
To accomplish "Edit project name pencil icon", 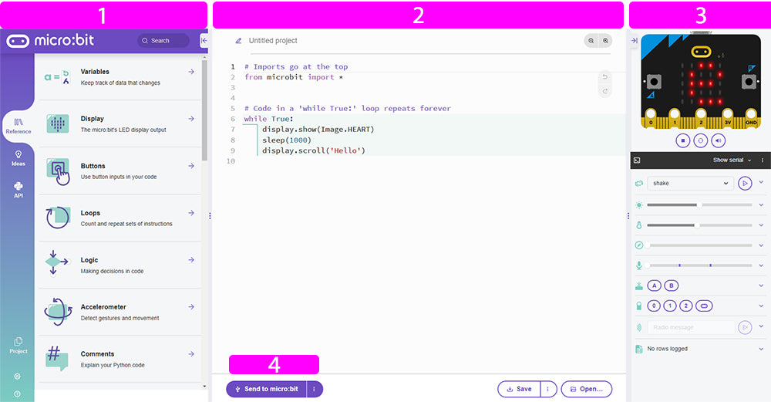I will click(x=238, y=41).
